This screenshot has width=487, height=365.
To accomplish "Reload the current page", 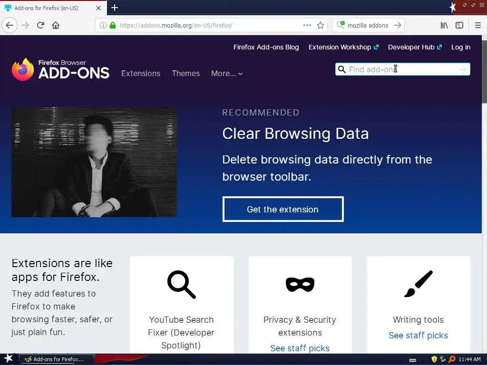I will tap(41, 25).
